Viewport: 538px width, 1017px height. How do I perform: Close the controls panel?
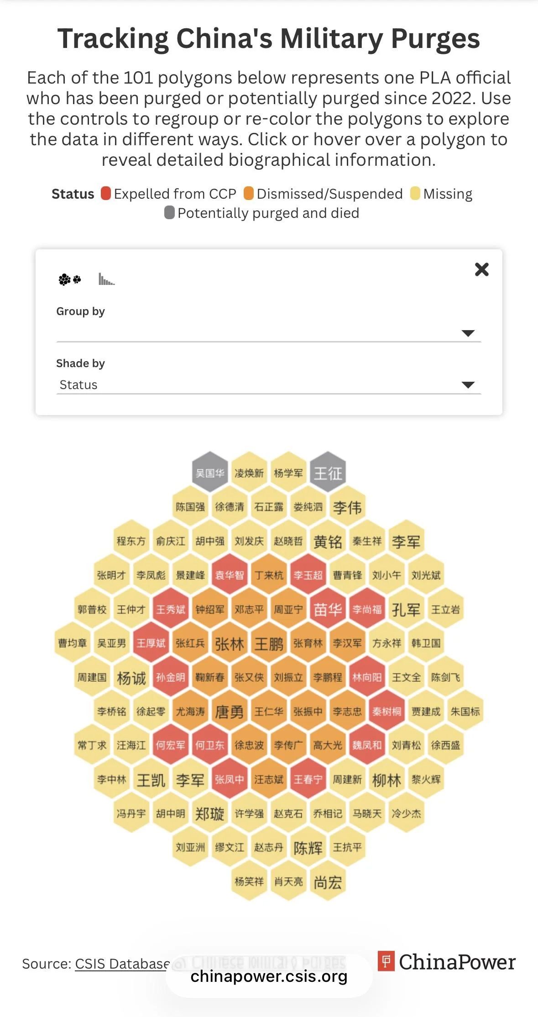[481, 269]
